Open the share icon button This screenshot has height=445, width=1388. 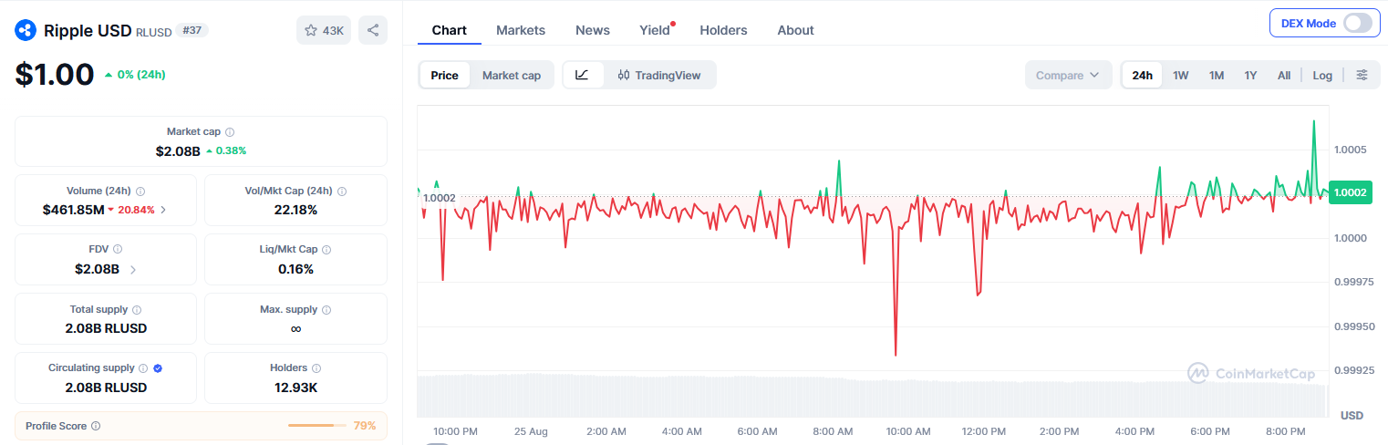373,30
